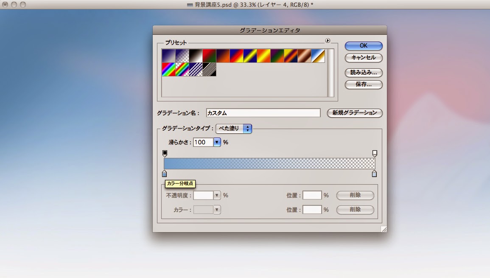Confirm the gradient with OK
Image resolution: width=490 pixels, height=278 pixels.
click(x=364, y=46)
